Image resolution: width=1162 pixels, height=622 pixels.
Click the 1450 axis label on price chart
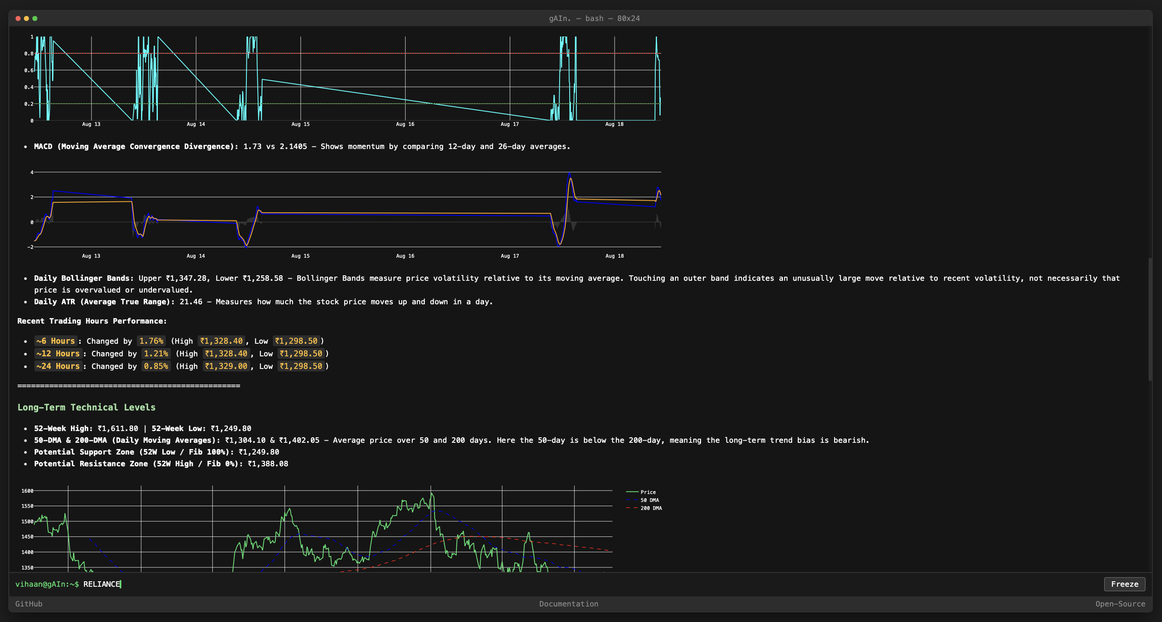click(x=28, y=537)
